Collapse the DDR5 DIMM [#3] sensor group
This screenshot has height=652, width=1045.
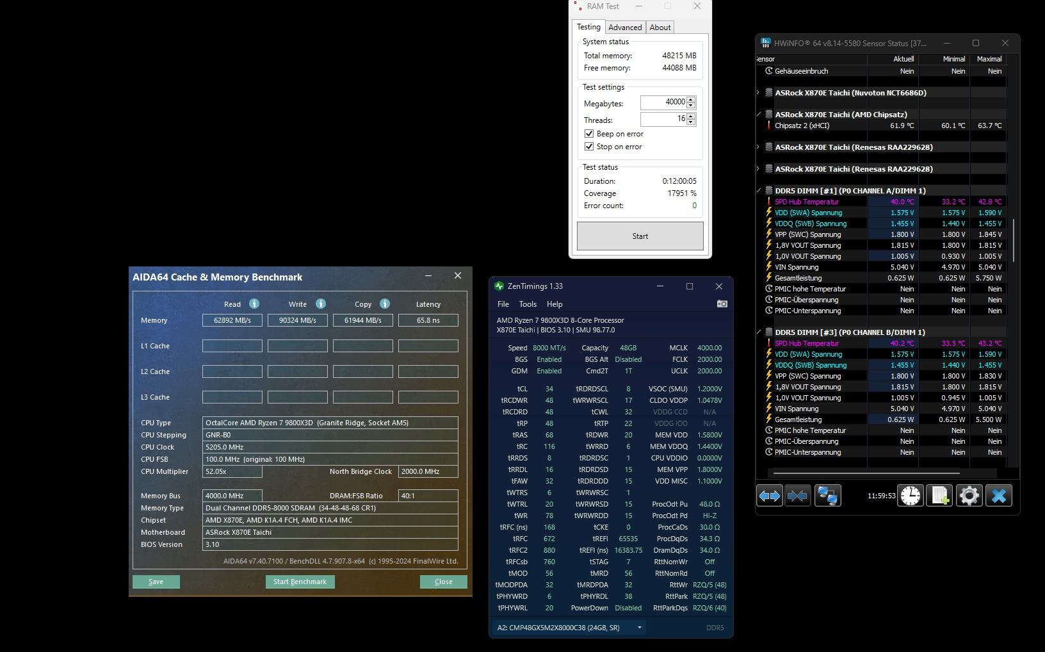[759, 332]
